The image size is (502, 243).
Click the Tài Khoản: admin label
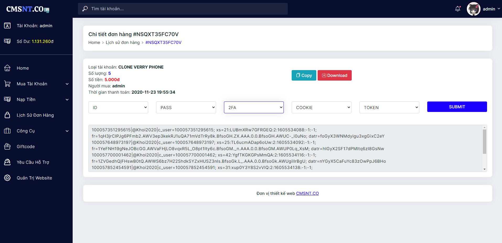(35, 26)
